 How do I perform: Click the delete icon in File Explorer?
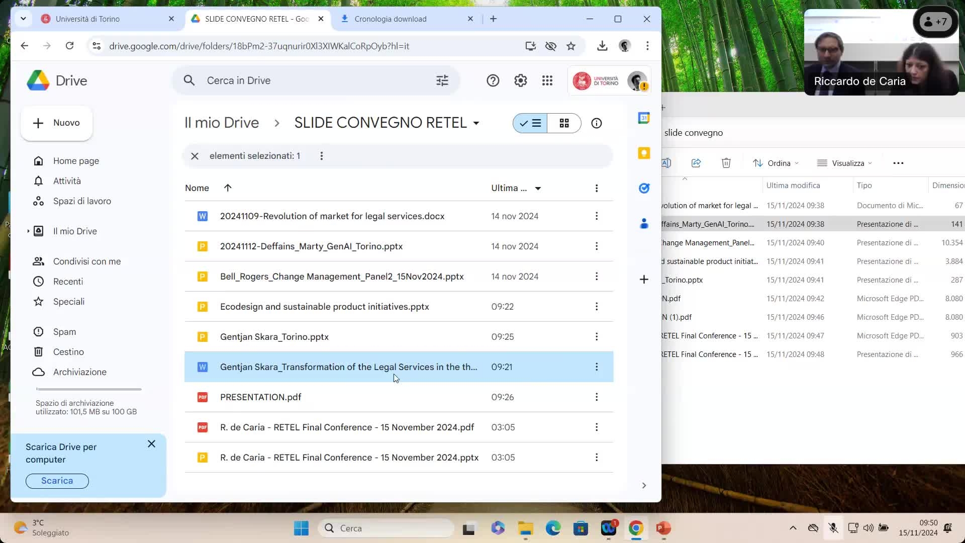click(726, 163)
